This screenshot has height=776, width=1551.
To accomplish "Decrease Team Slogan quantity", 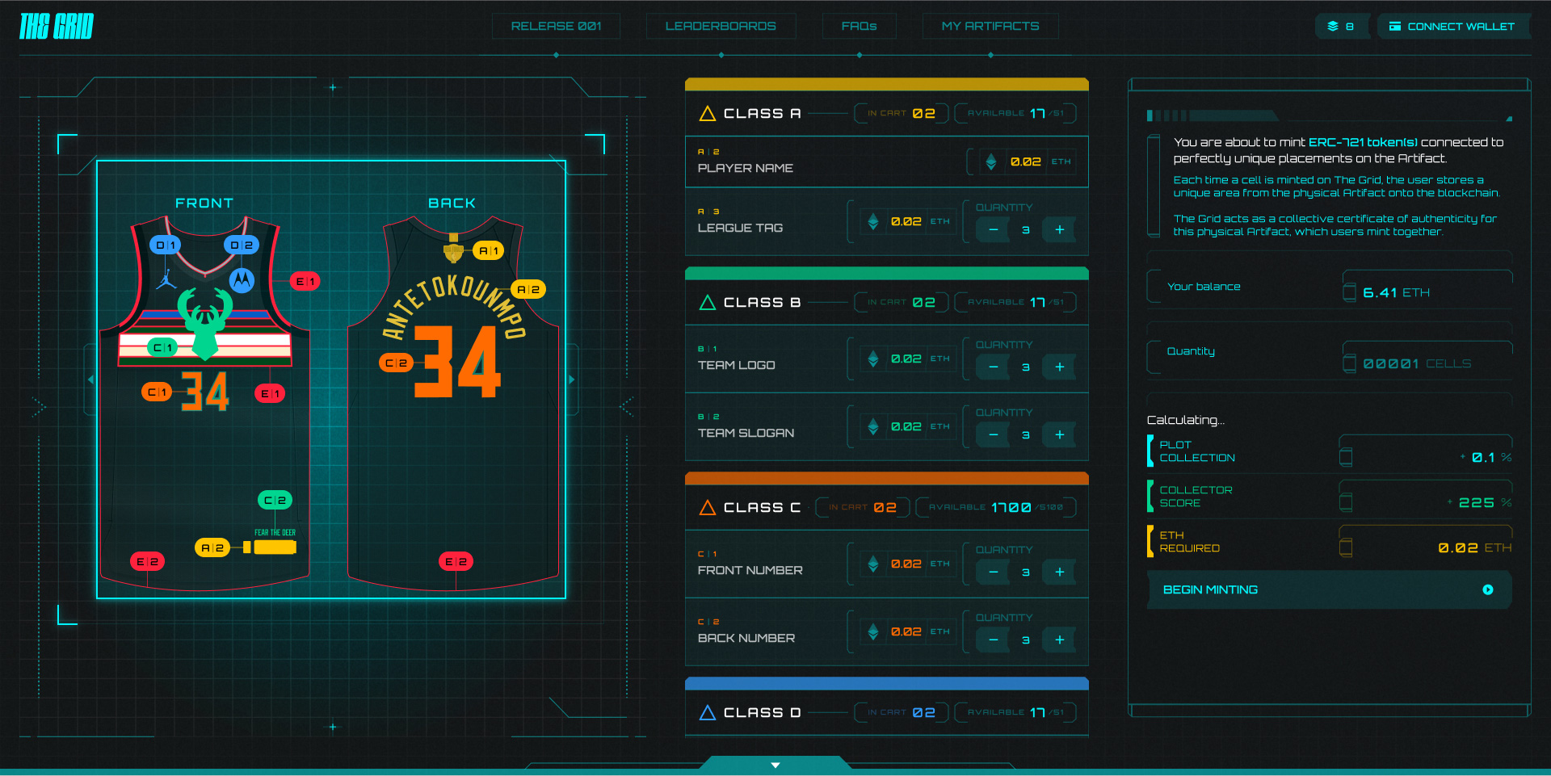I will (x=994, y=435).
